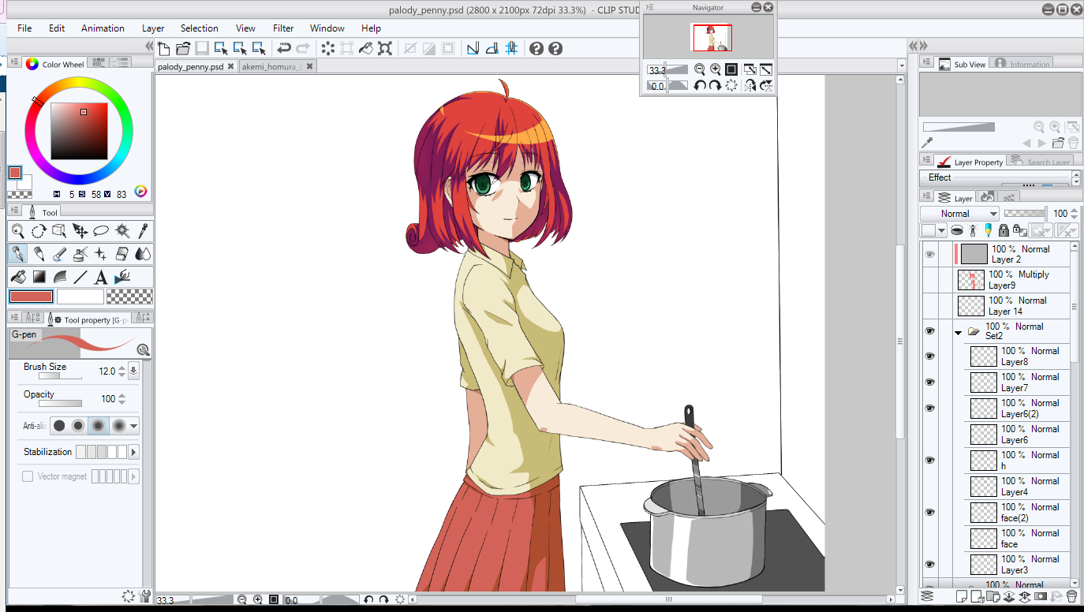
Task: Click Fit to Screen in Navigator
Action: [731, 69]
